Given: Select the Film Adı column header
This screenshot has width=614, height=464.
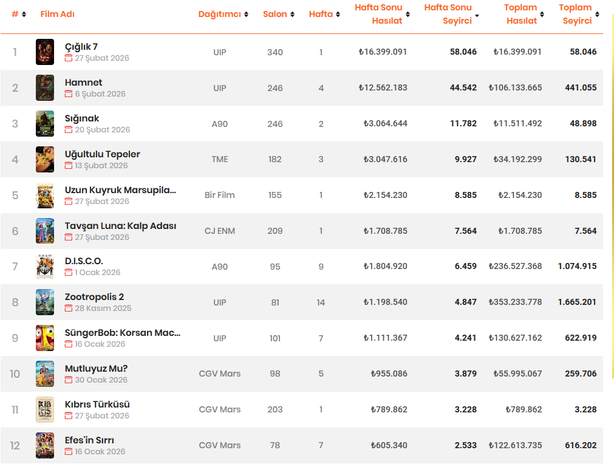Looking at the screenshot, I should (57, 14).
